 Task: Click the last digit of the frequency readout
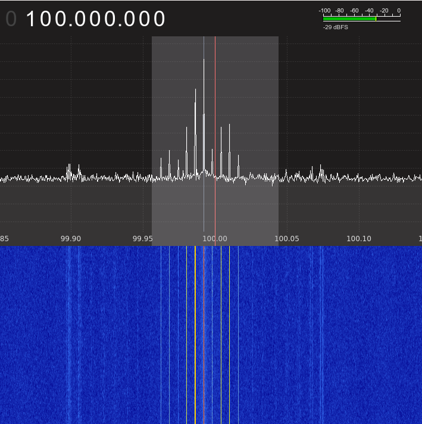coord(159,19)
